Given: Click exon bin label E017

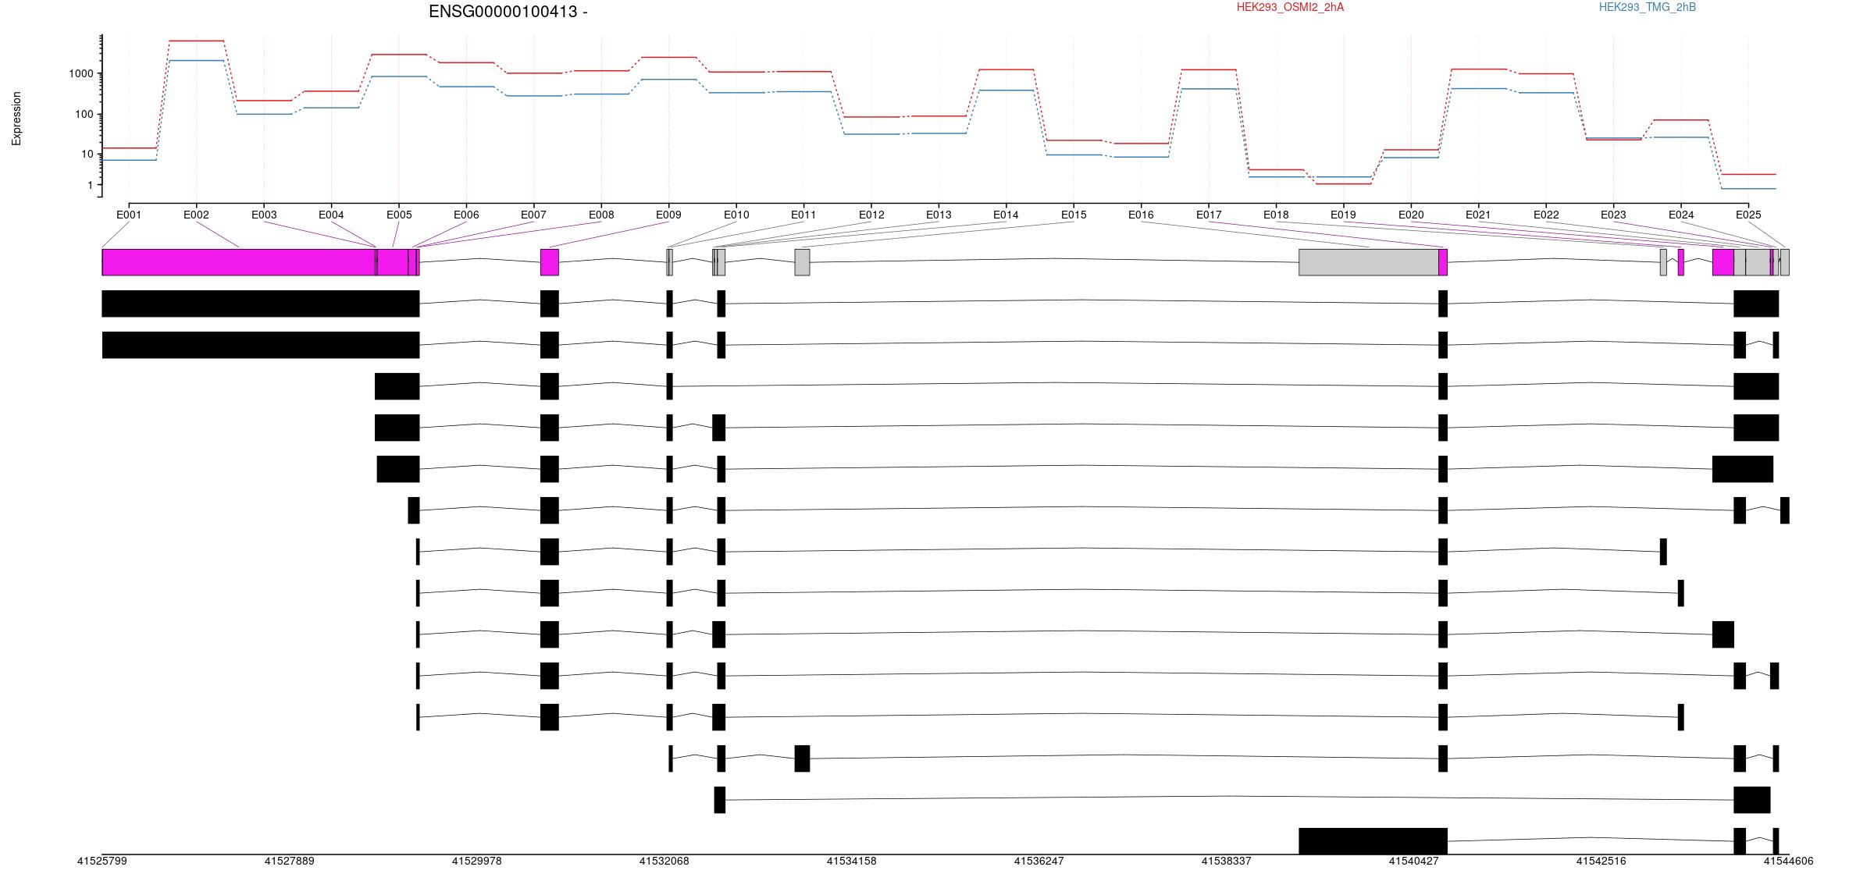Looking at the screenshot, I should [x=1209, y=215].
